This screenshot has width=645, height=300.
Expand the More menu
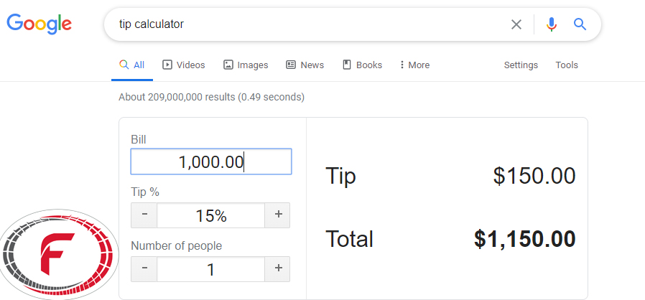point(414,65)
